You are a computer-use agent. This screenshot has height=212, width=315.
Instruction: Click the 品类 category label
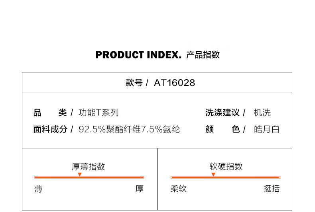pos(50,113)
